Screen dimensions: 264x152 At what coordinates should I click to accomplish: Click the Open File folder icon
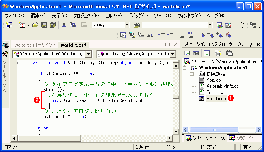coord(35,25)
